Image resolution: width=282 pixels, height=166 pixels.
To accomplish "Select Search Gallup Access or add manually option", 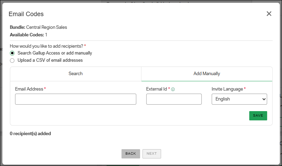I will click(x=12, y=53).
